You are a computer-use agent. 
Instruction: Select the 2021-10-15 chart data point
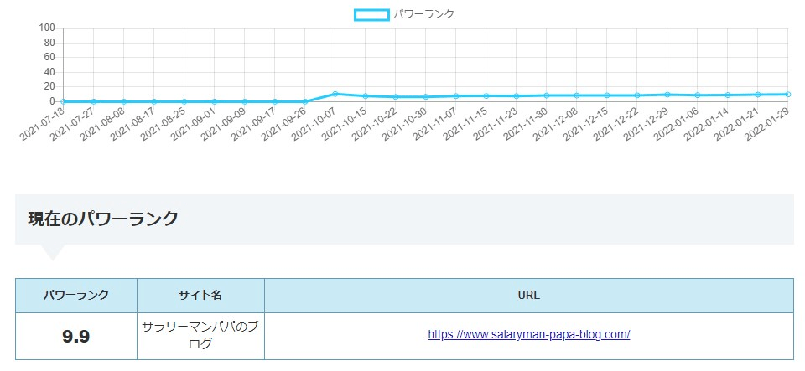coord(366,96)
